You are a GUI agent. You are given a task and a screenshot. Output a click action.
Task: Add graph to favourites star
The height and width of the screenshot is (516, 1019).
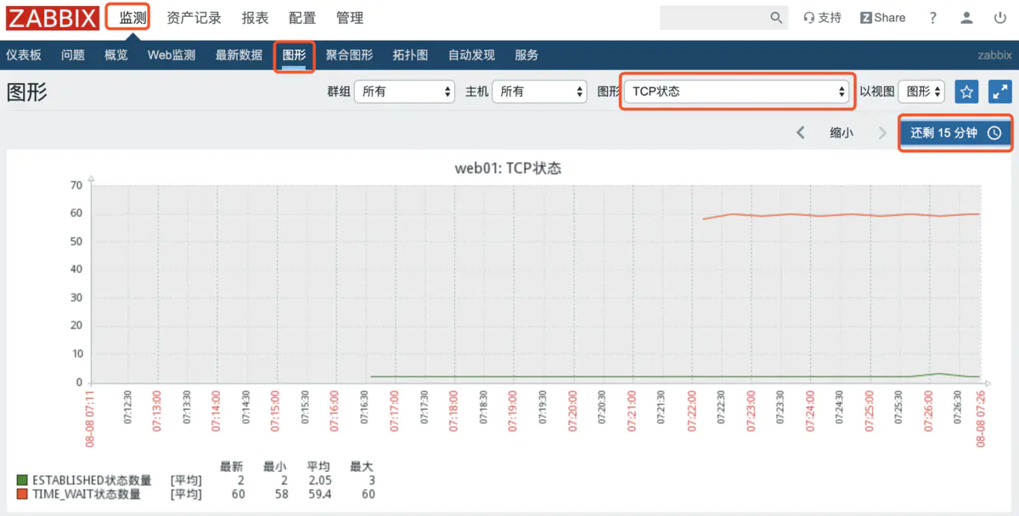click(x=966, y=92)
